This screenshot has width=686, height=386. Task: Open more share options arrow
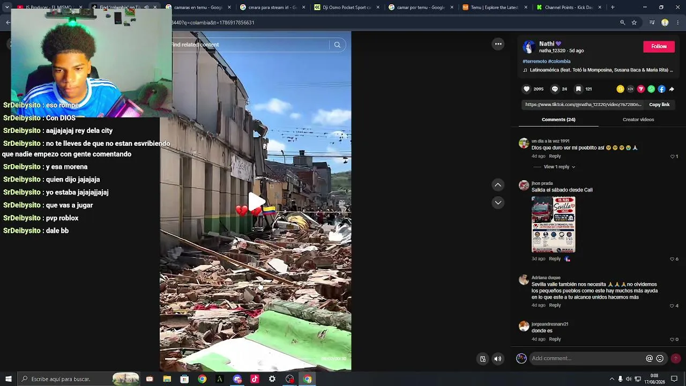672,89
